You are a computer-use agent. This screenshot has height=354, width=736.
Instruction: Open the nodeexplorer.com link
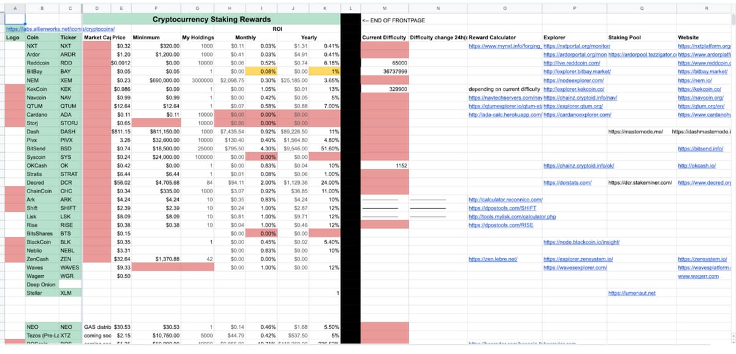tap(574, 80)
